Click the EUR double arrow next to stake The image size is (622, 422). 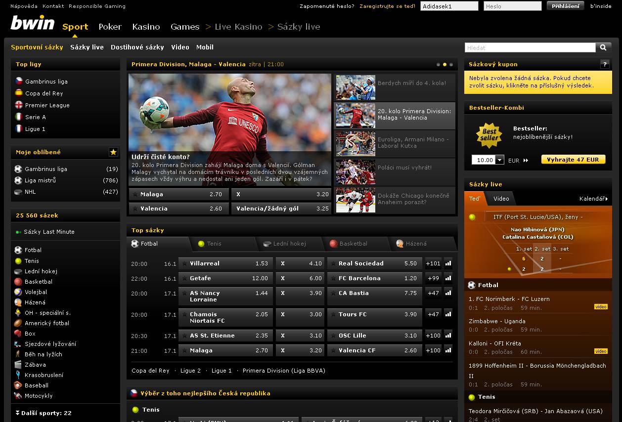(526, 160)
